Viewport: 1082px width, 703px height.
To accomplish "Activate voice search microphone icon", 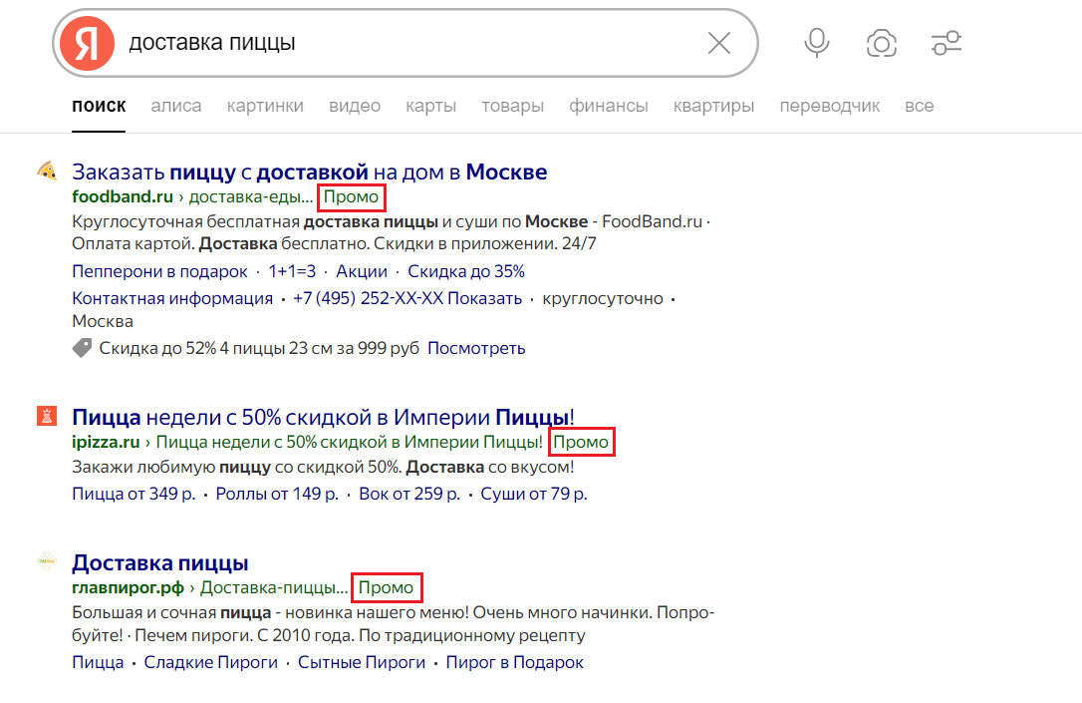I will (x=816, y=43).
